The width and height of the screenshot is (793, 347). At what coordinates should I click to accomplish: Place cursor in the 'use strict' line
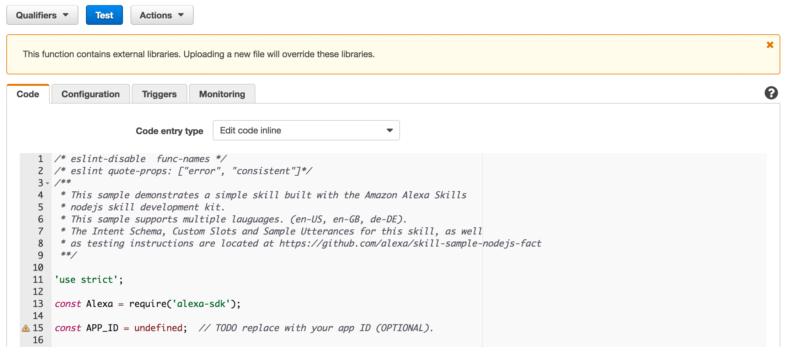tap(89, 280)
